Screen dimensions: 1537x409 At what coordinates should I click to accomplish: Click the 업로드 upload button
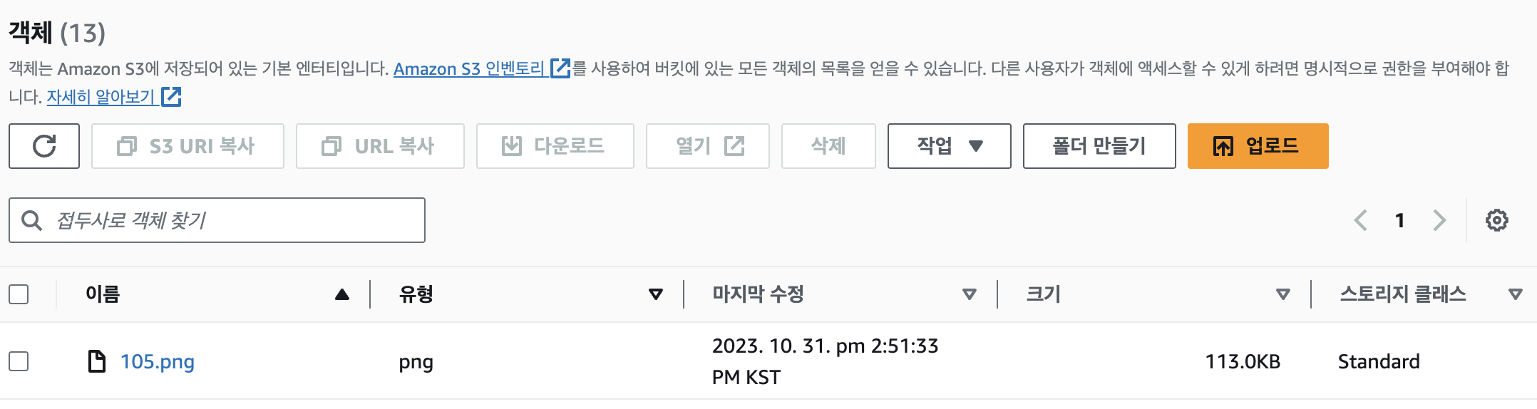tap(1258, 146)
